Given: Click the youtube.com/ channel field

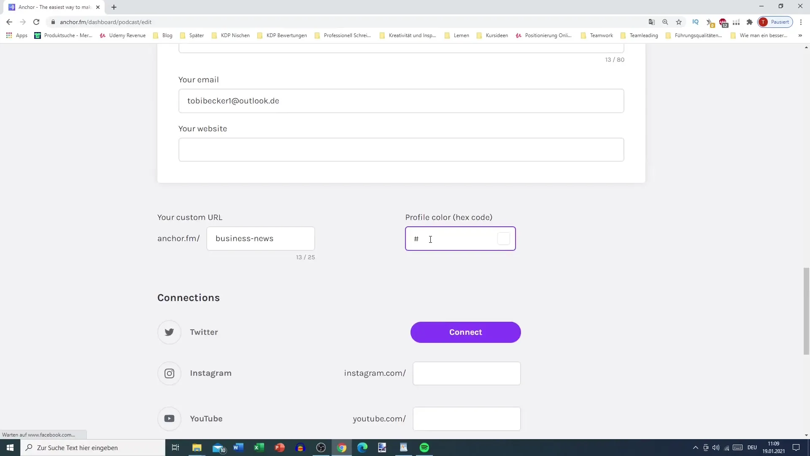Looking at the screenshot, I should [467, 419].
